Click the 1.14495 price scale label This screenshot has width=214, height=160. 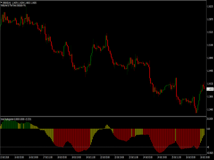(x=210, y=71)
